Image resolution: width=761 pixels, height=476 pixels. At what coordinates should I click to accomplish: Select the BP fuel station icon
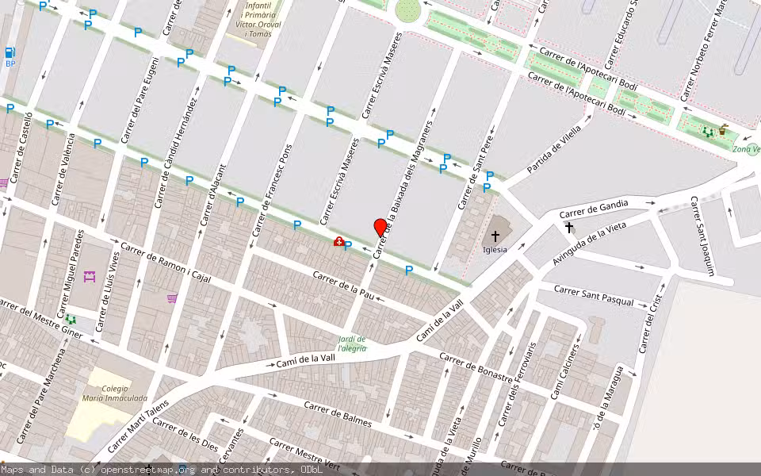(10, 53)
